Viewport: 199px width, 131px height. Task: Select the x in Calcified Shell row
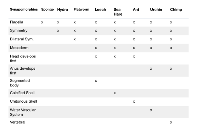(x=115, y=93)
